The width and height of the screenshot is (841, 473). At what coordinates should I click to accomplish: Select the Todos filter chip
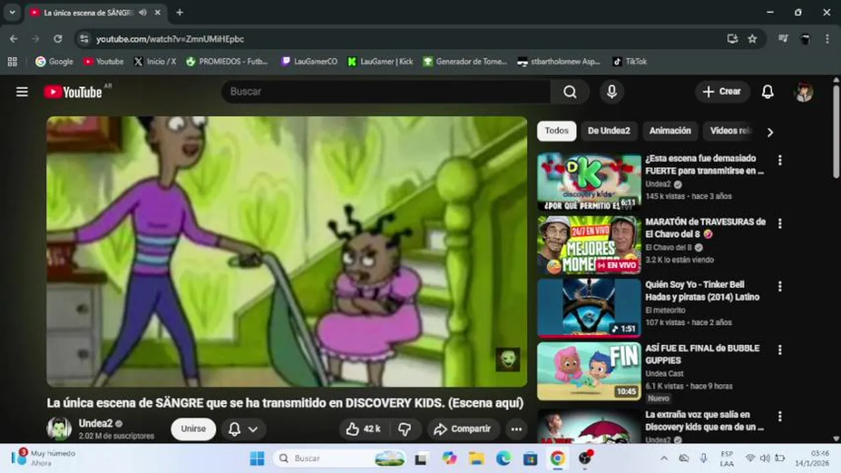(557, 131)
